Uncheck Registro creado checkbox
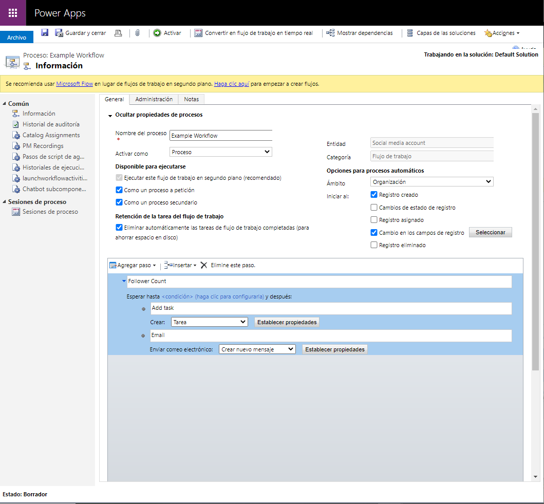 [x=373, y=195]
